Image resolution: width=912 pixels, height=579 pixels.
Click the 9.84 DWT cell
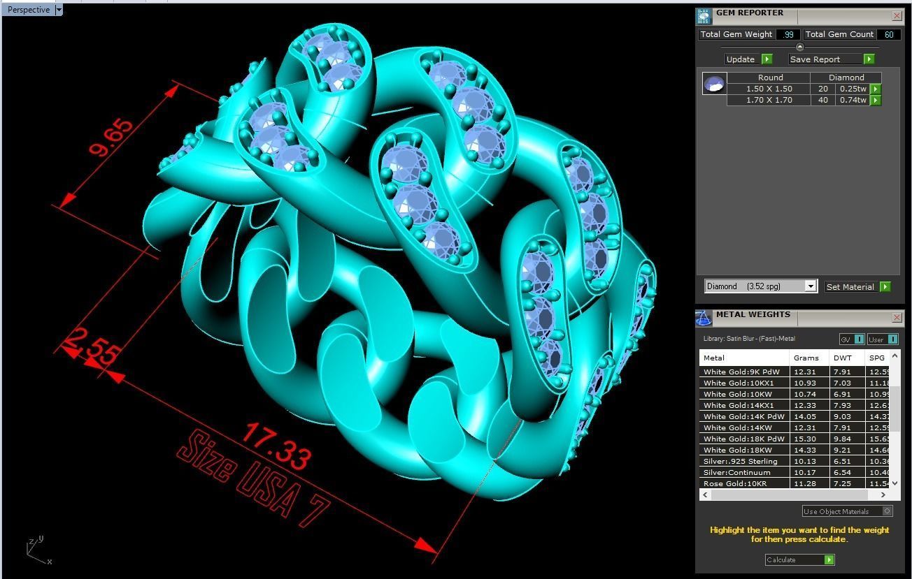click(x=847, y=439)
